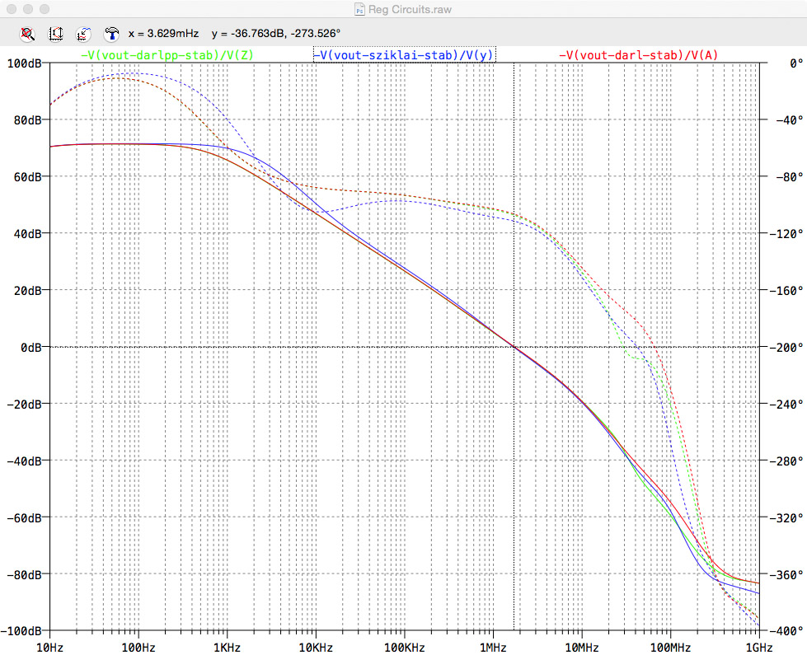This screenshot has width=807, height=655.
Task: Click the 40dB left axis label
Action: (28, 234)
